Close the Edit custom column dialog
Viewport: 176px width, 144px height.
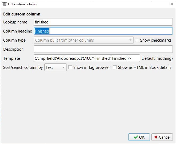point(171,4)
